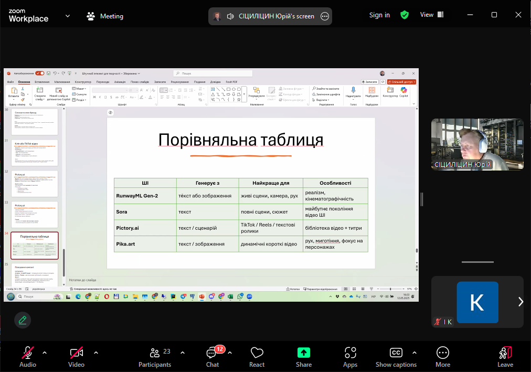
Task: Click the speaker icon for shared screen audio
Action: (230, 16)
